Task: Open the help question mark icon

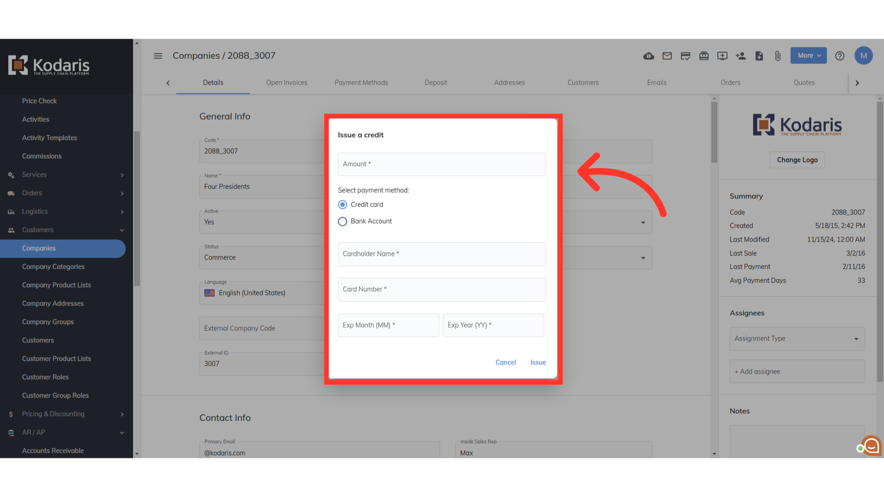Action: [x=839, y=56]
